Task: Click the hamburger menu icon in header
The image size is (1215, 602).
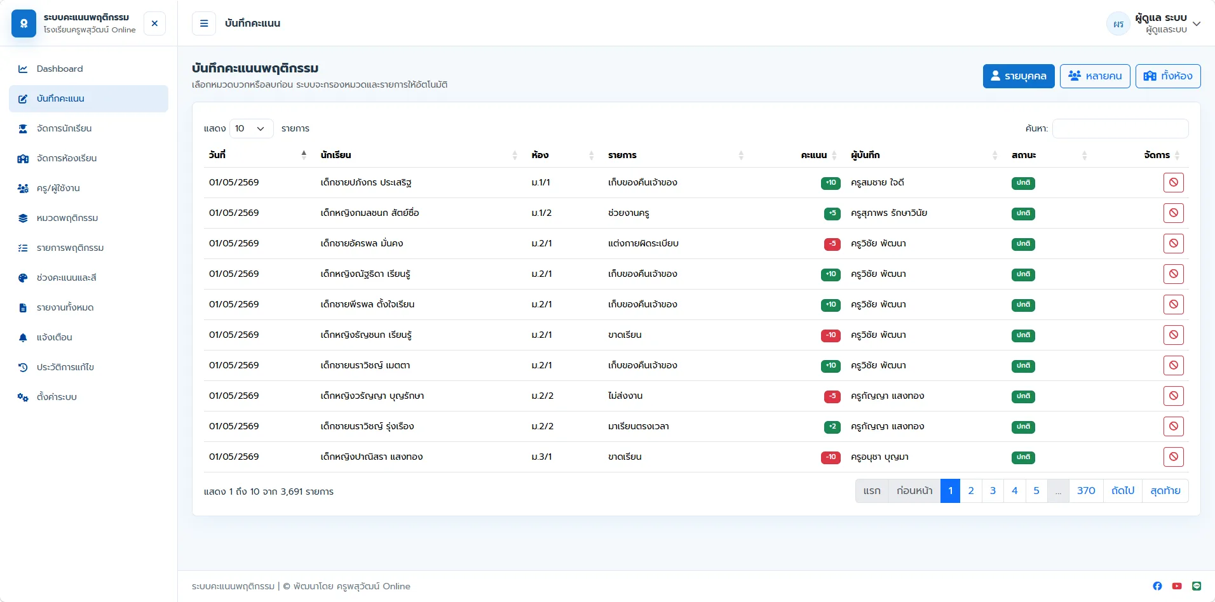Action: (204, 23)
